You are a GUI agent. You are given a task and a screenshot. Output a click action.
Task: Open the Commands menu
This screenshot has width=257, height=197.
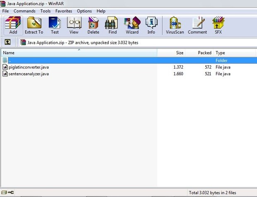(24, 11)
